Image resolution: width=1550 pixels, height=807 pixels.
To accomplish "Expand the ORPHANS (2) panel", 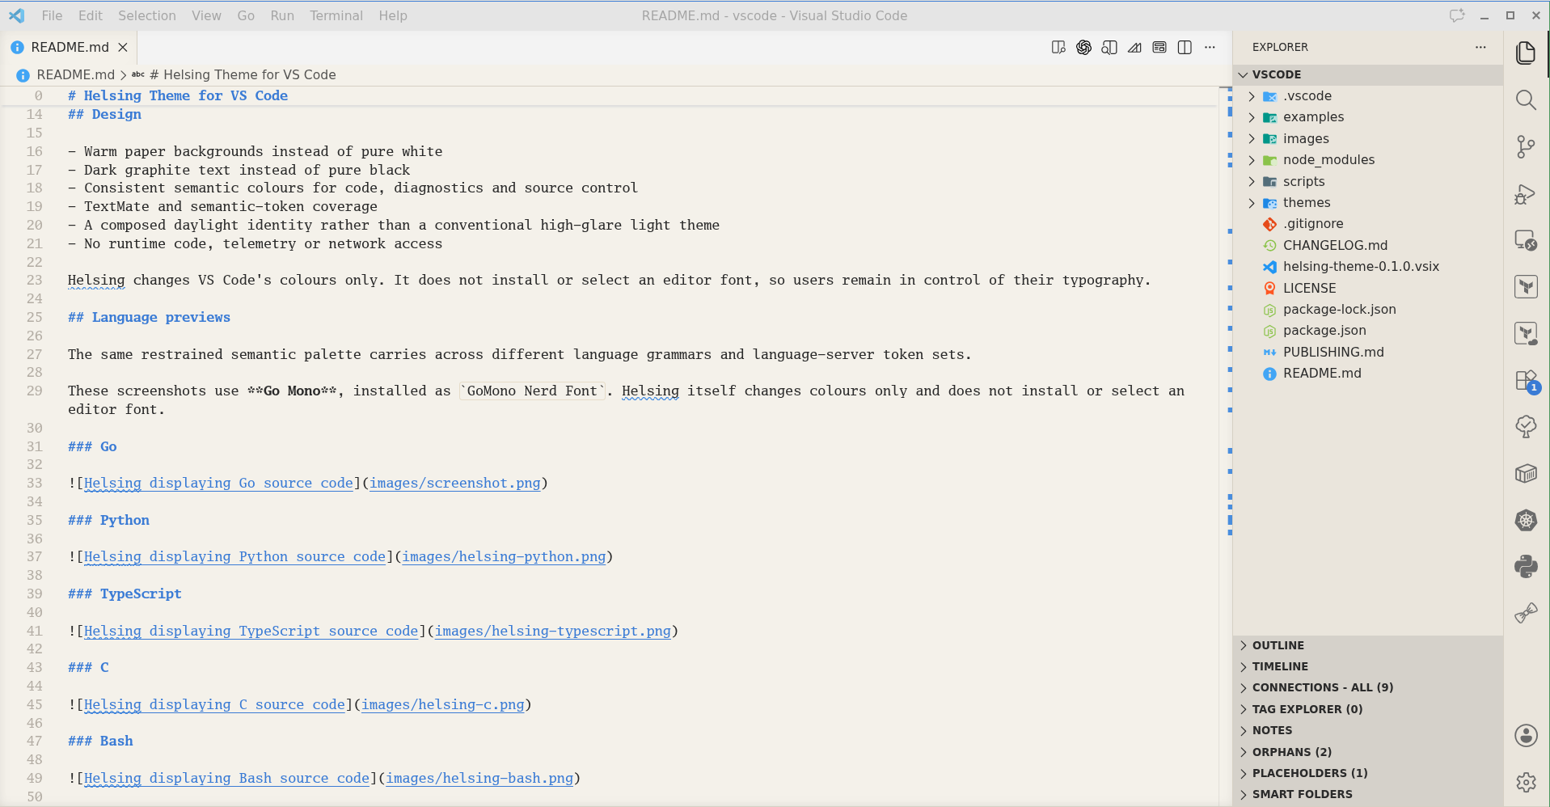I will (1368, 752).
